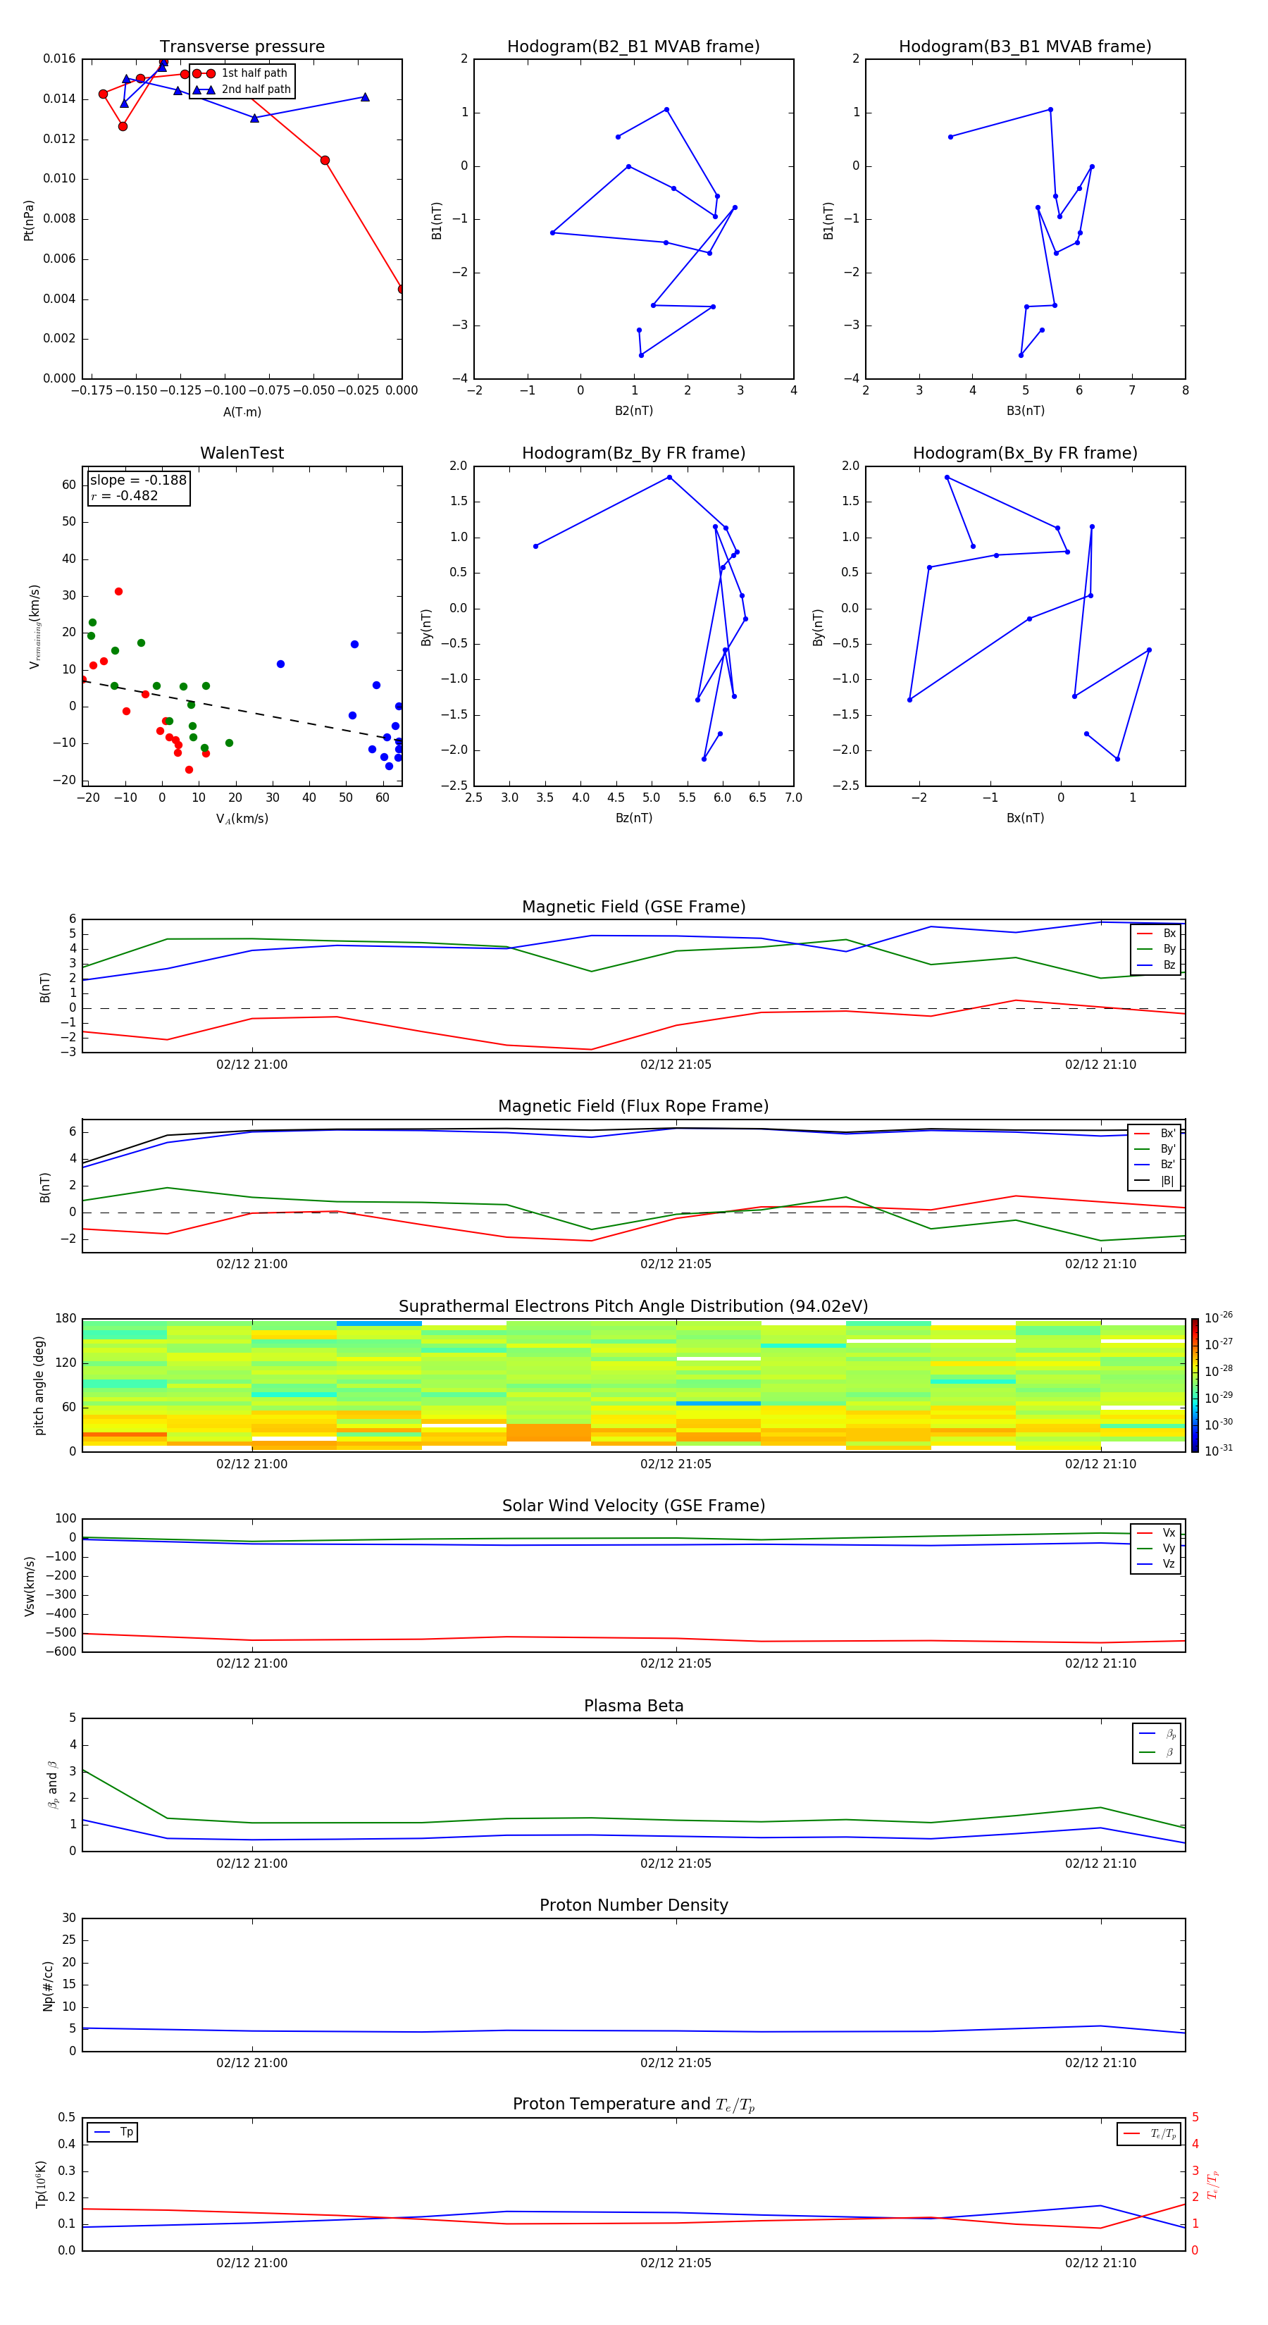This screenshot has width=1268, height=2325.
Task: Click the "Np(#/cc)" axis label
Action: (48, 1985)
